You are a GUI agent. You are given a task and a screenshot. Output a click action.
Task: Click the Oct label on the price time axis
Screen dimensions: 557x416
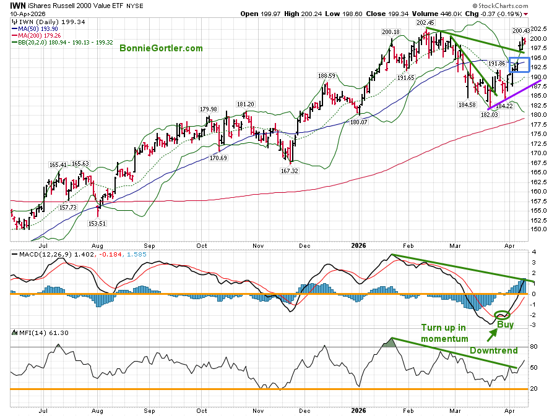[201, 245]
